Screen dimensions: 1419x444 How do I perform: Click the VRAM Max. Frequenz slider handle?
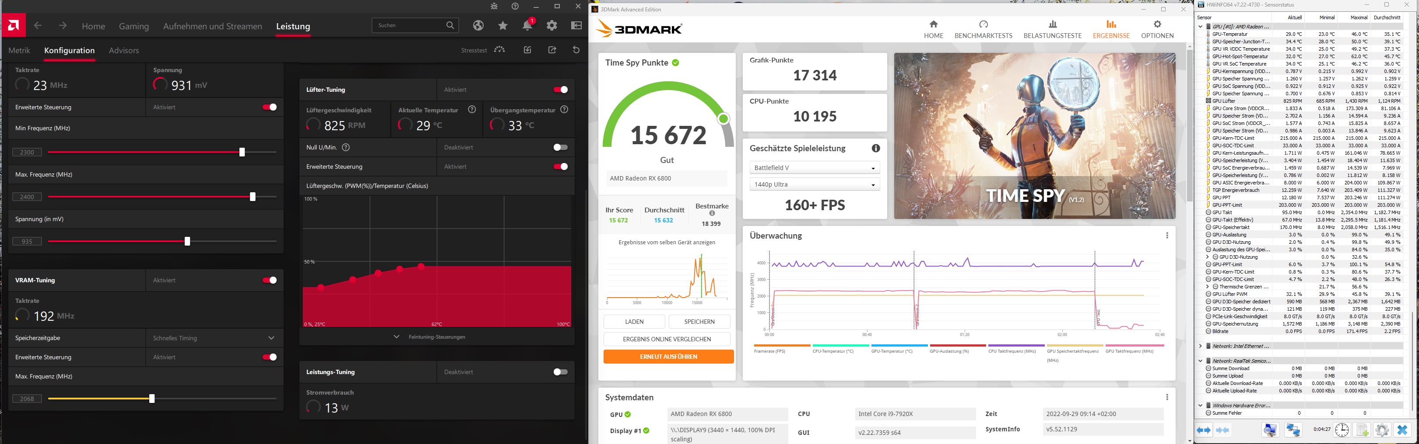(152, 399)
